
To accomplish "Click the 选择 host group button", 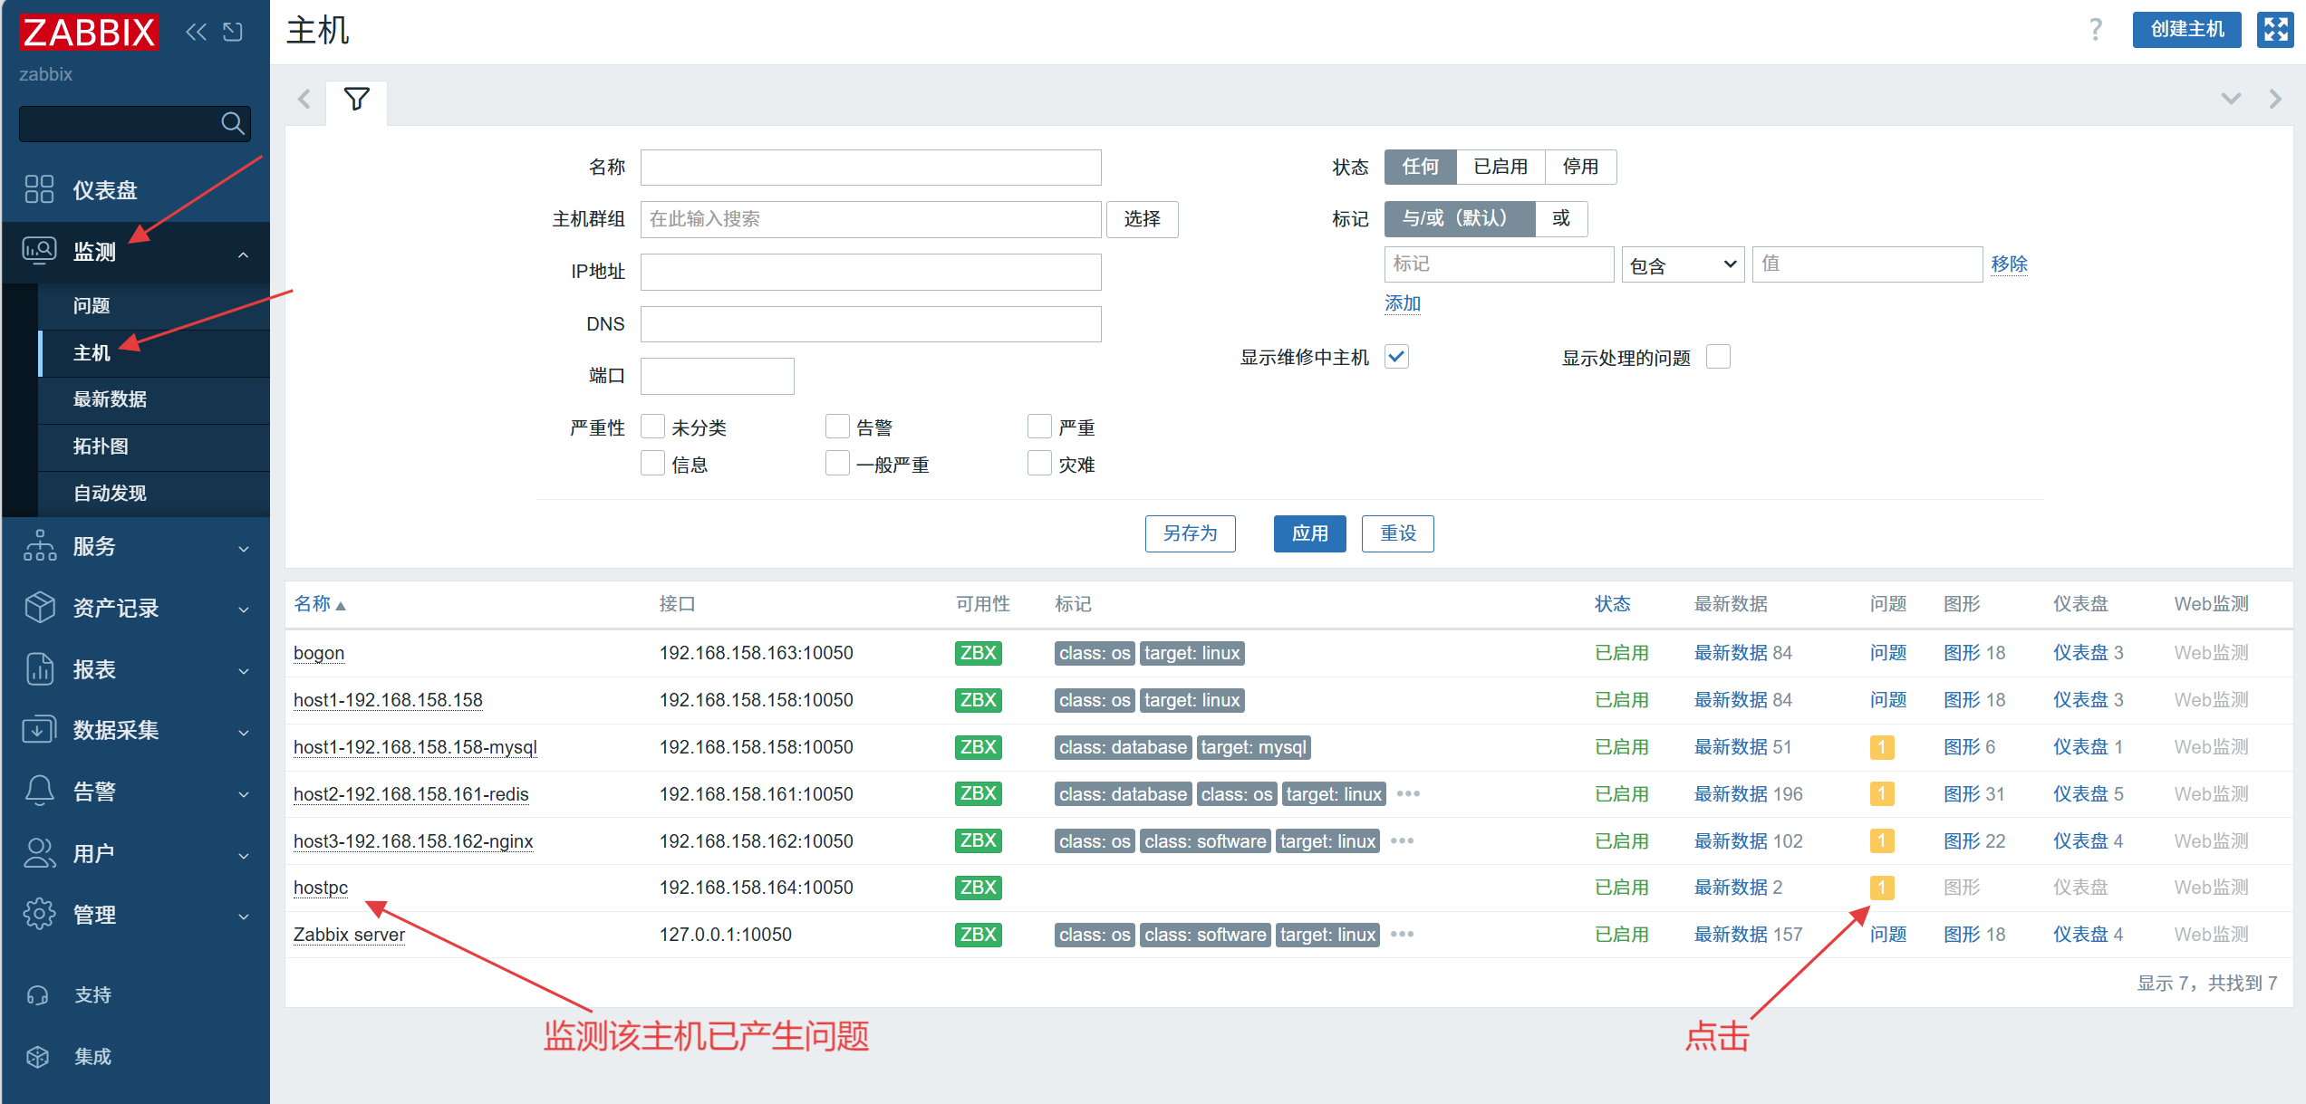I will click(x=1142, y=219).
